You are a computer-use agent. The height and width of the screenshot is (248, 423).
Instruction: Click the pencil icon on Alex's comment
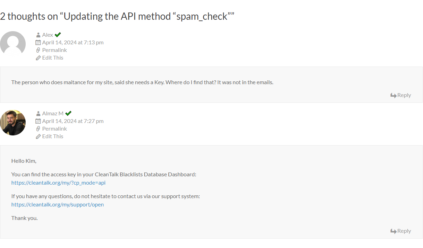[x=38, y=58]
